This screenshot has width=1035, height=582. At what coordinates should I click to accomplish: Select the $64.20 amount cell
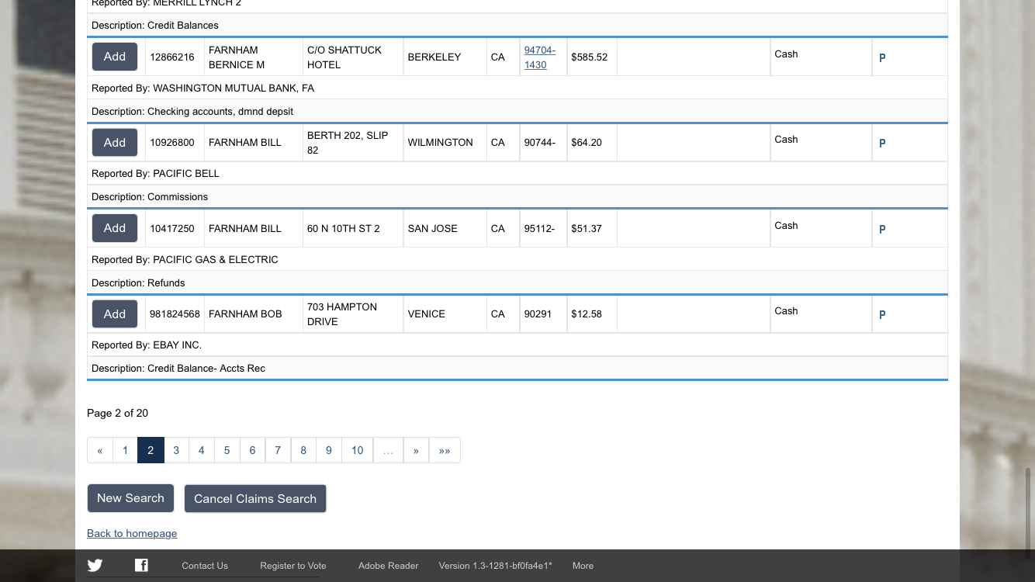click(x=592, y=142)
